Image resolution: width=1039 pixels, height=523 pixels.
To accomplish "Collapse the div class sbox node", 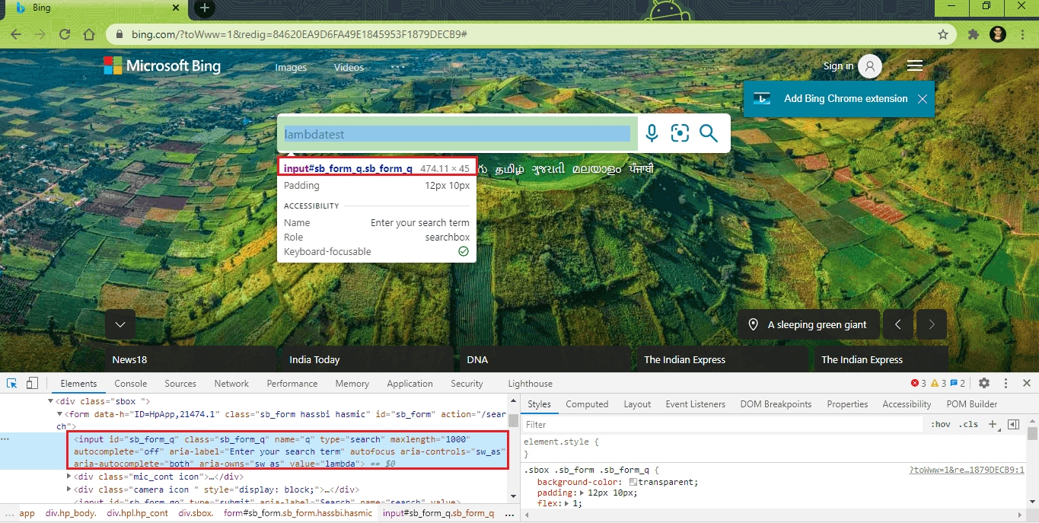I will pyautogui.click(x=51, y=401).
